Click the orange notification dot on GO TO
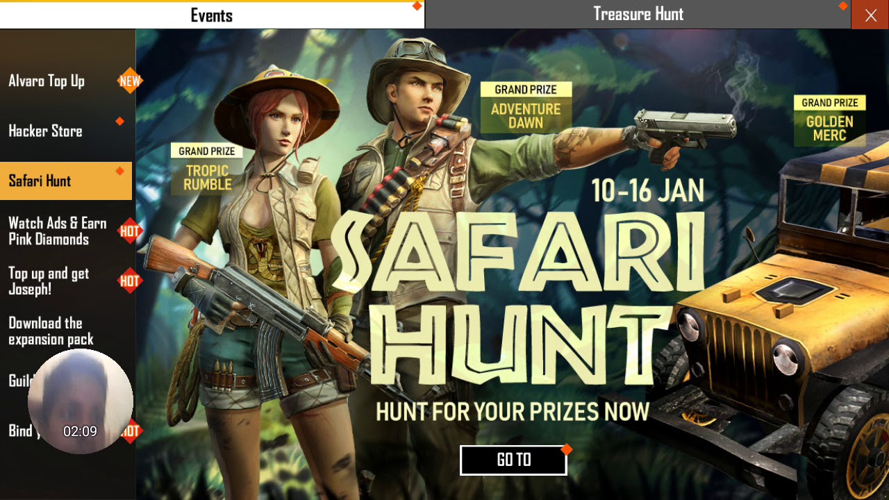 point(567,449)
